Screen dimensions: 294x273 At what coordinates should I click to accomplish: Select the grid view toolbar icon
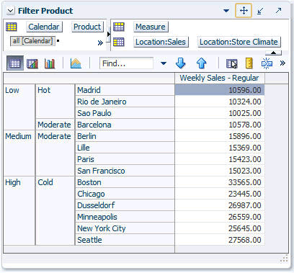(x=15, y=63)
